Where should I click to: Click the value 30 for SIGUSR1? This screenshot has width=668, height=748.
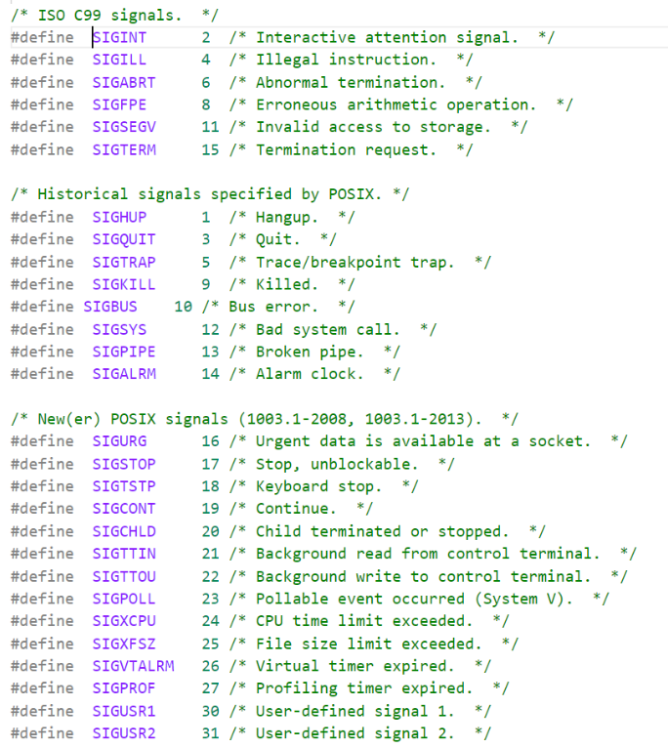pos(210,711)
